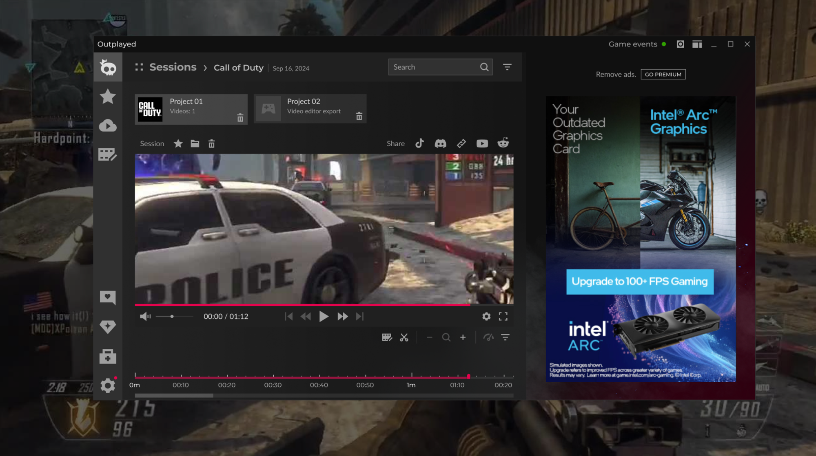Open the scissors cut tool

[404, 337]
